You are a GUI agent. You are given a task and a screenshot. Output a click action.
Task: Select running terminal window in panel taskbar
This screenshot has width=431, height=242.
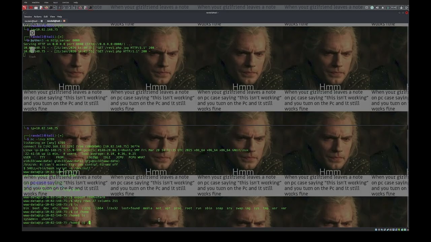pos(90,7)
